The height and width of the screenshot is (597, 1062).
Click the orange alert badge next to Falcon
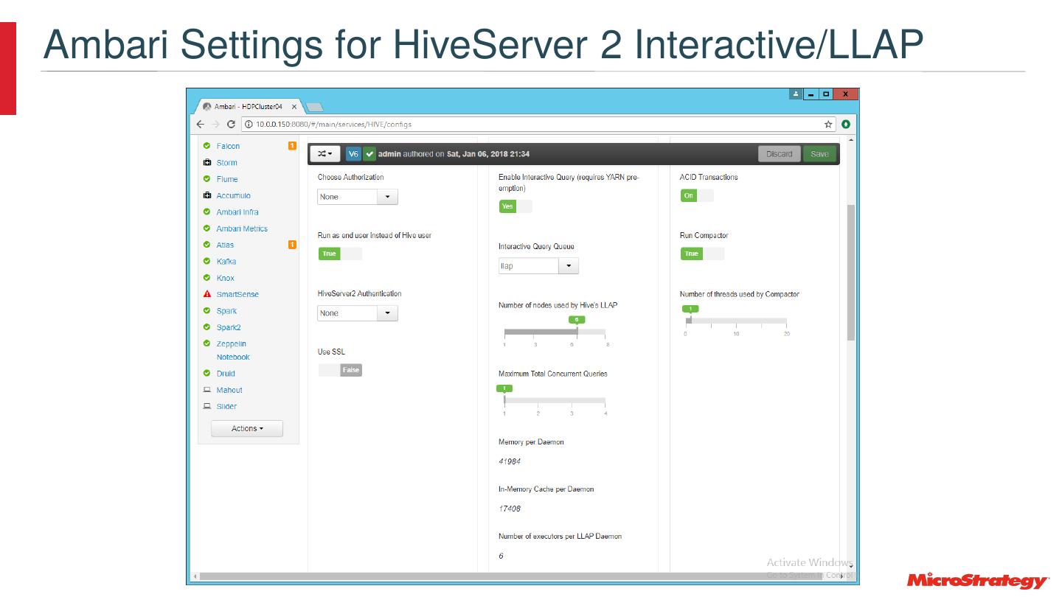[292, 146]
